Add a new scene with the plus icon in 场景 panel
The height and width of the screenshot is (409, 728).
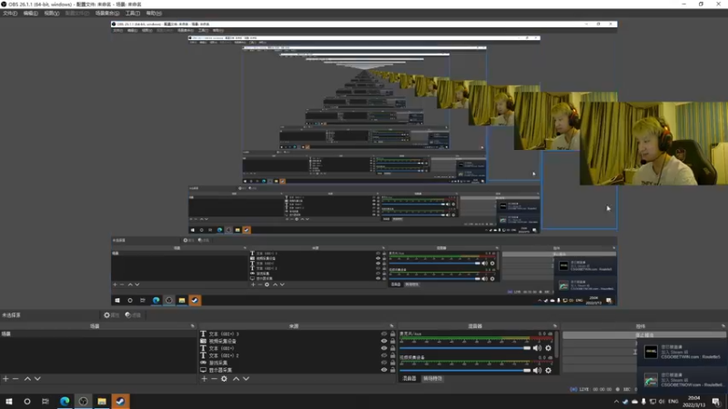tap(5, 379)
